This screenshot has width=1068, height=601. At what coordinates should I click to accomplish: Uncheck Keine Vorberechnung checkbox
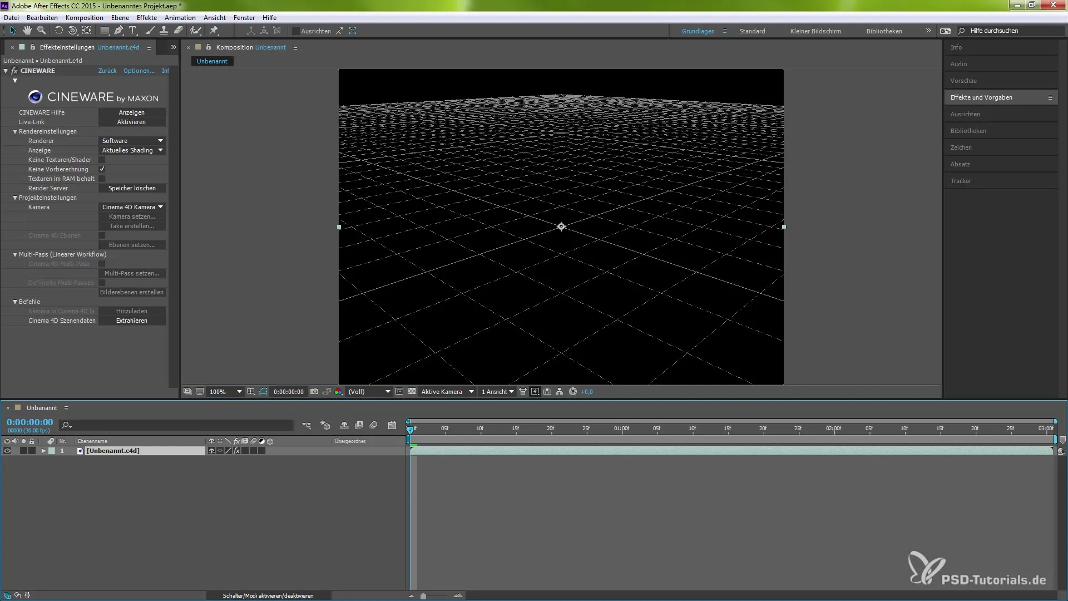(102, 169)
